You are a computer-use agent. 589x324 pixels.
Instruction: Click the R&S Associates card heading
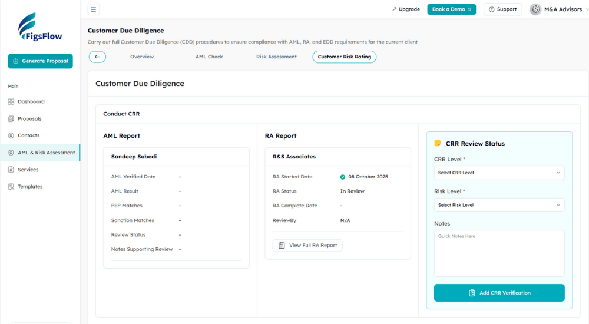(294, 157)
